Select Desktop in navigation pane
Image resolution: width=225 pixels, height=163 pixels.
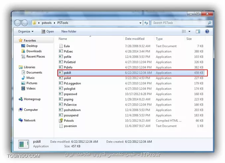tap(32, 46)
